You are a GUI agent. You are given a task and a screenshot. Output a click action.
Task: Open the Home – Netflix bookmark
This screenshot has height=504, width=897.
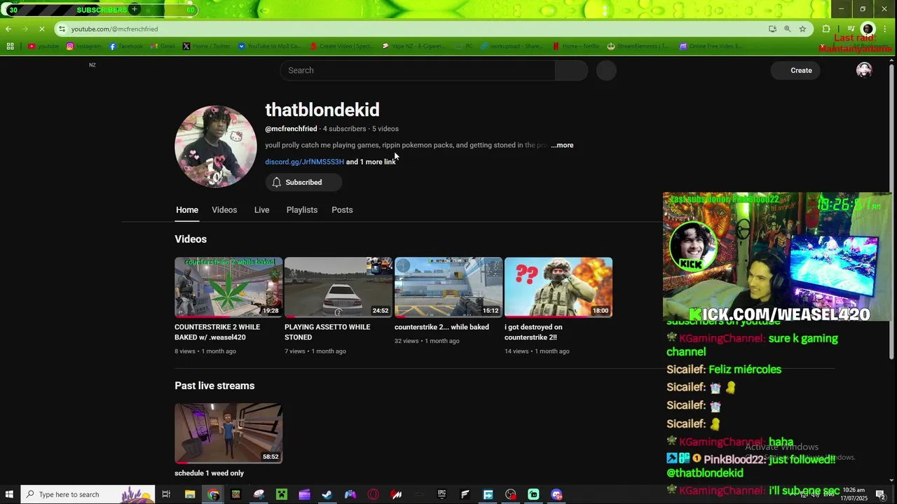point(576,46)
